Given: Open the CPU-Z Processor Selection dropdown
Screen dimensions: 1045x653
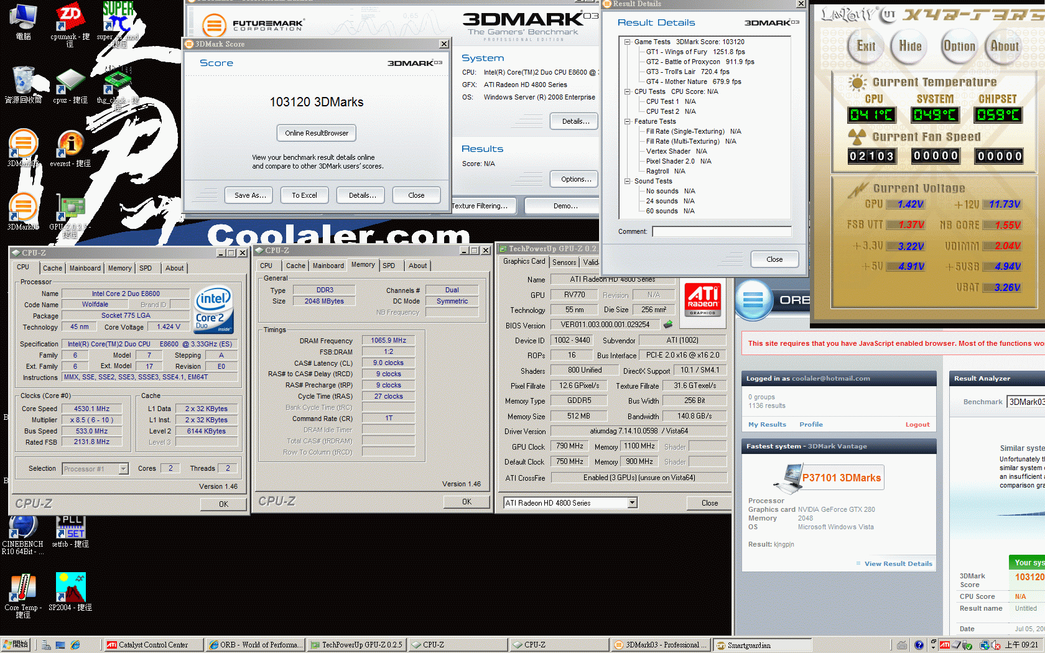Looking at the screenshot, I should 123,469.
